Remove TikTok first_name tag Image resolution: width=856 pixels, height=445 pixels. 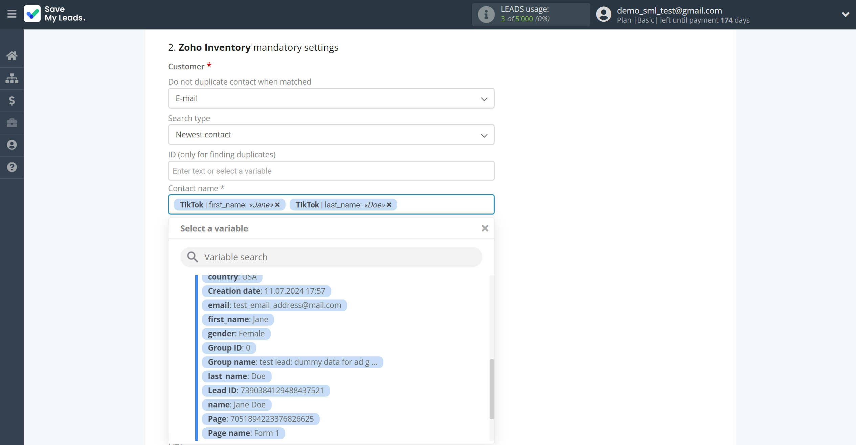[x=277, y=205]
